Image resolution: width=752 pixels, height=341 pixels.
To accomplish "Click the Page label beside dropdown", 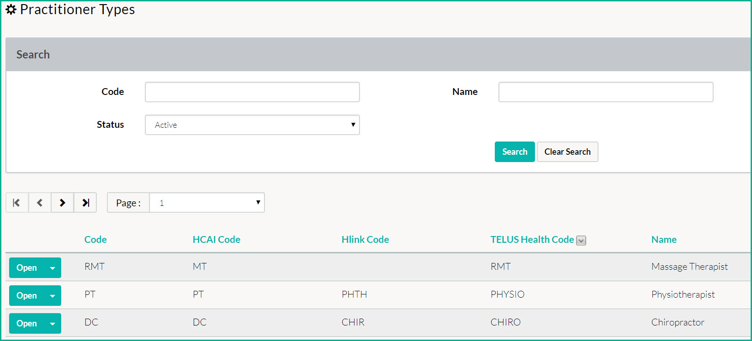I will point(128,203).
